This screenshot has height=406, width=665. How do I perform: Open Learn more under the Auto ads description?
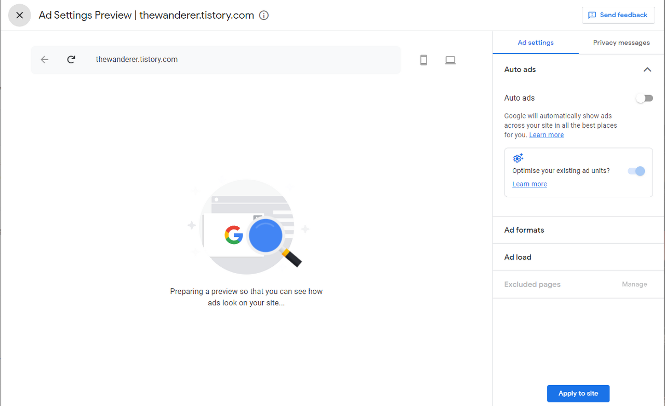(x=547, y=135)
